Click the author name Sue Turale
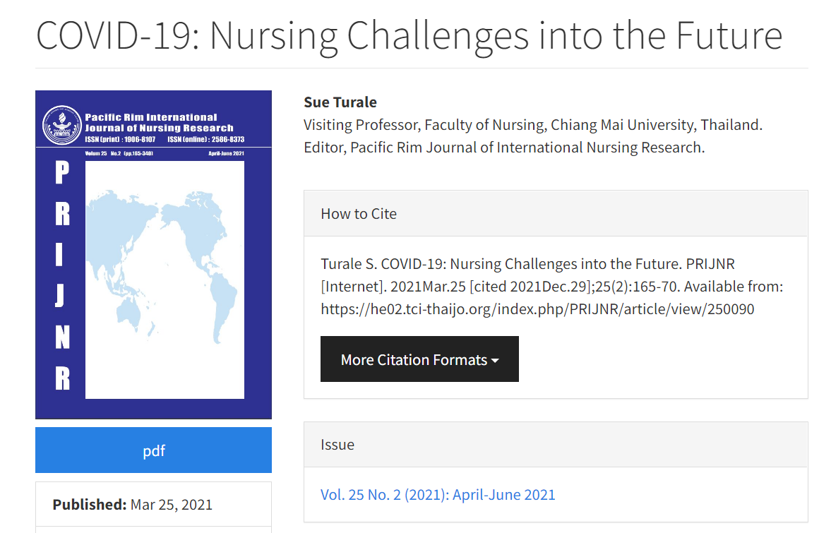 point(340,102)
